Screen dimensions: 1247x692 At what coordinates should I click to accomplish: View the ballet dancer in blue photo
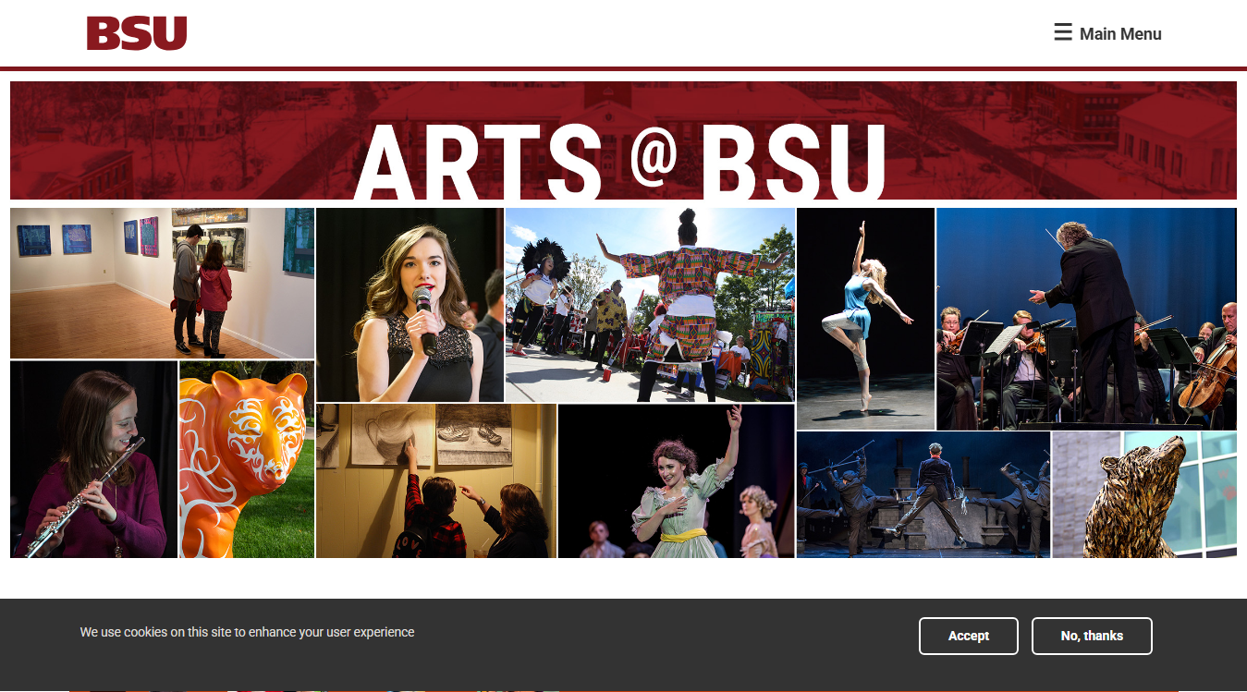pyautogui.click(x=865, y=319)
